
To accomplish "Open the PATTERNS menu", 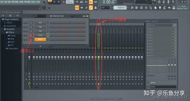I will (x=15, y=2).
